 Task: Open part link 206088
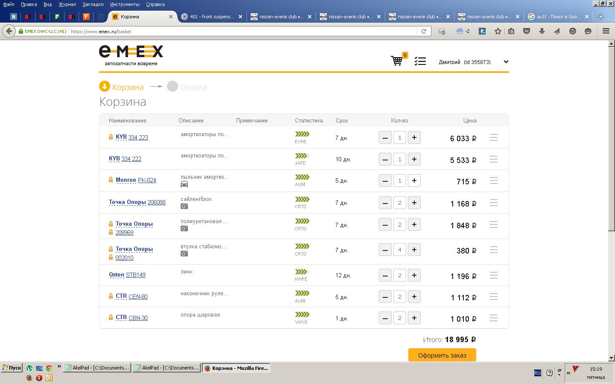coord(156,202)
